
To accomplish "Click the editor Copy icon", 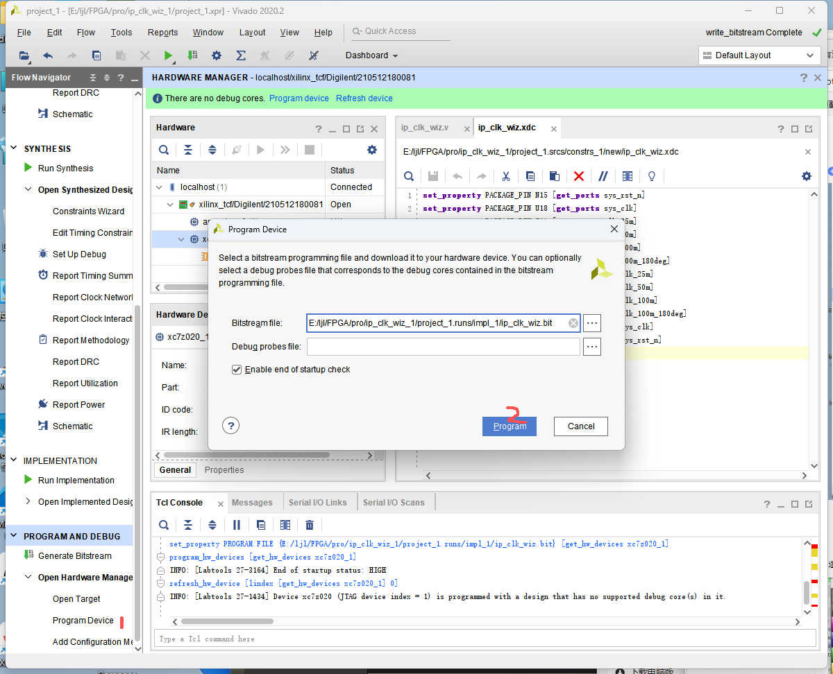I will tap(530, 176).
